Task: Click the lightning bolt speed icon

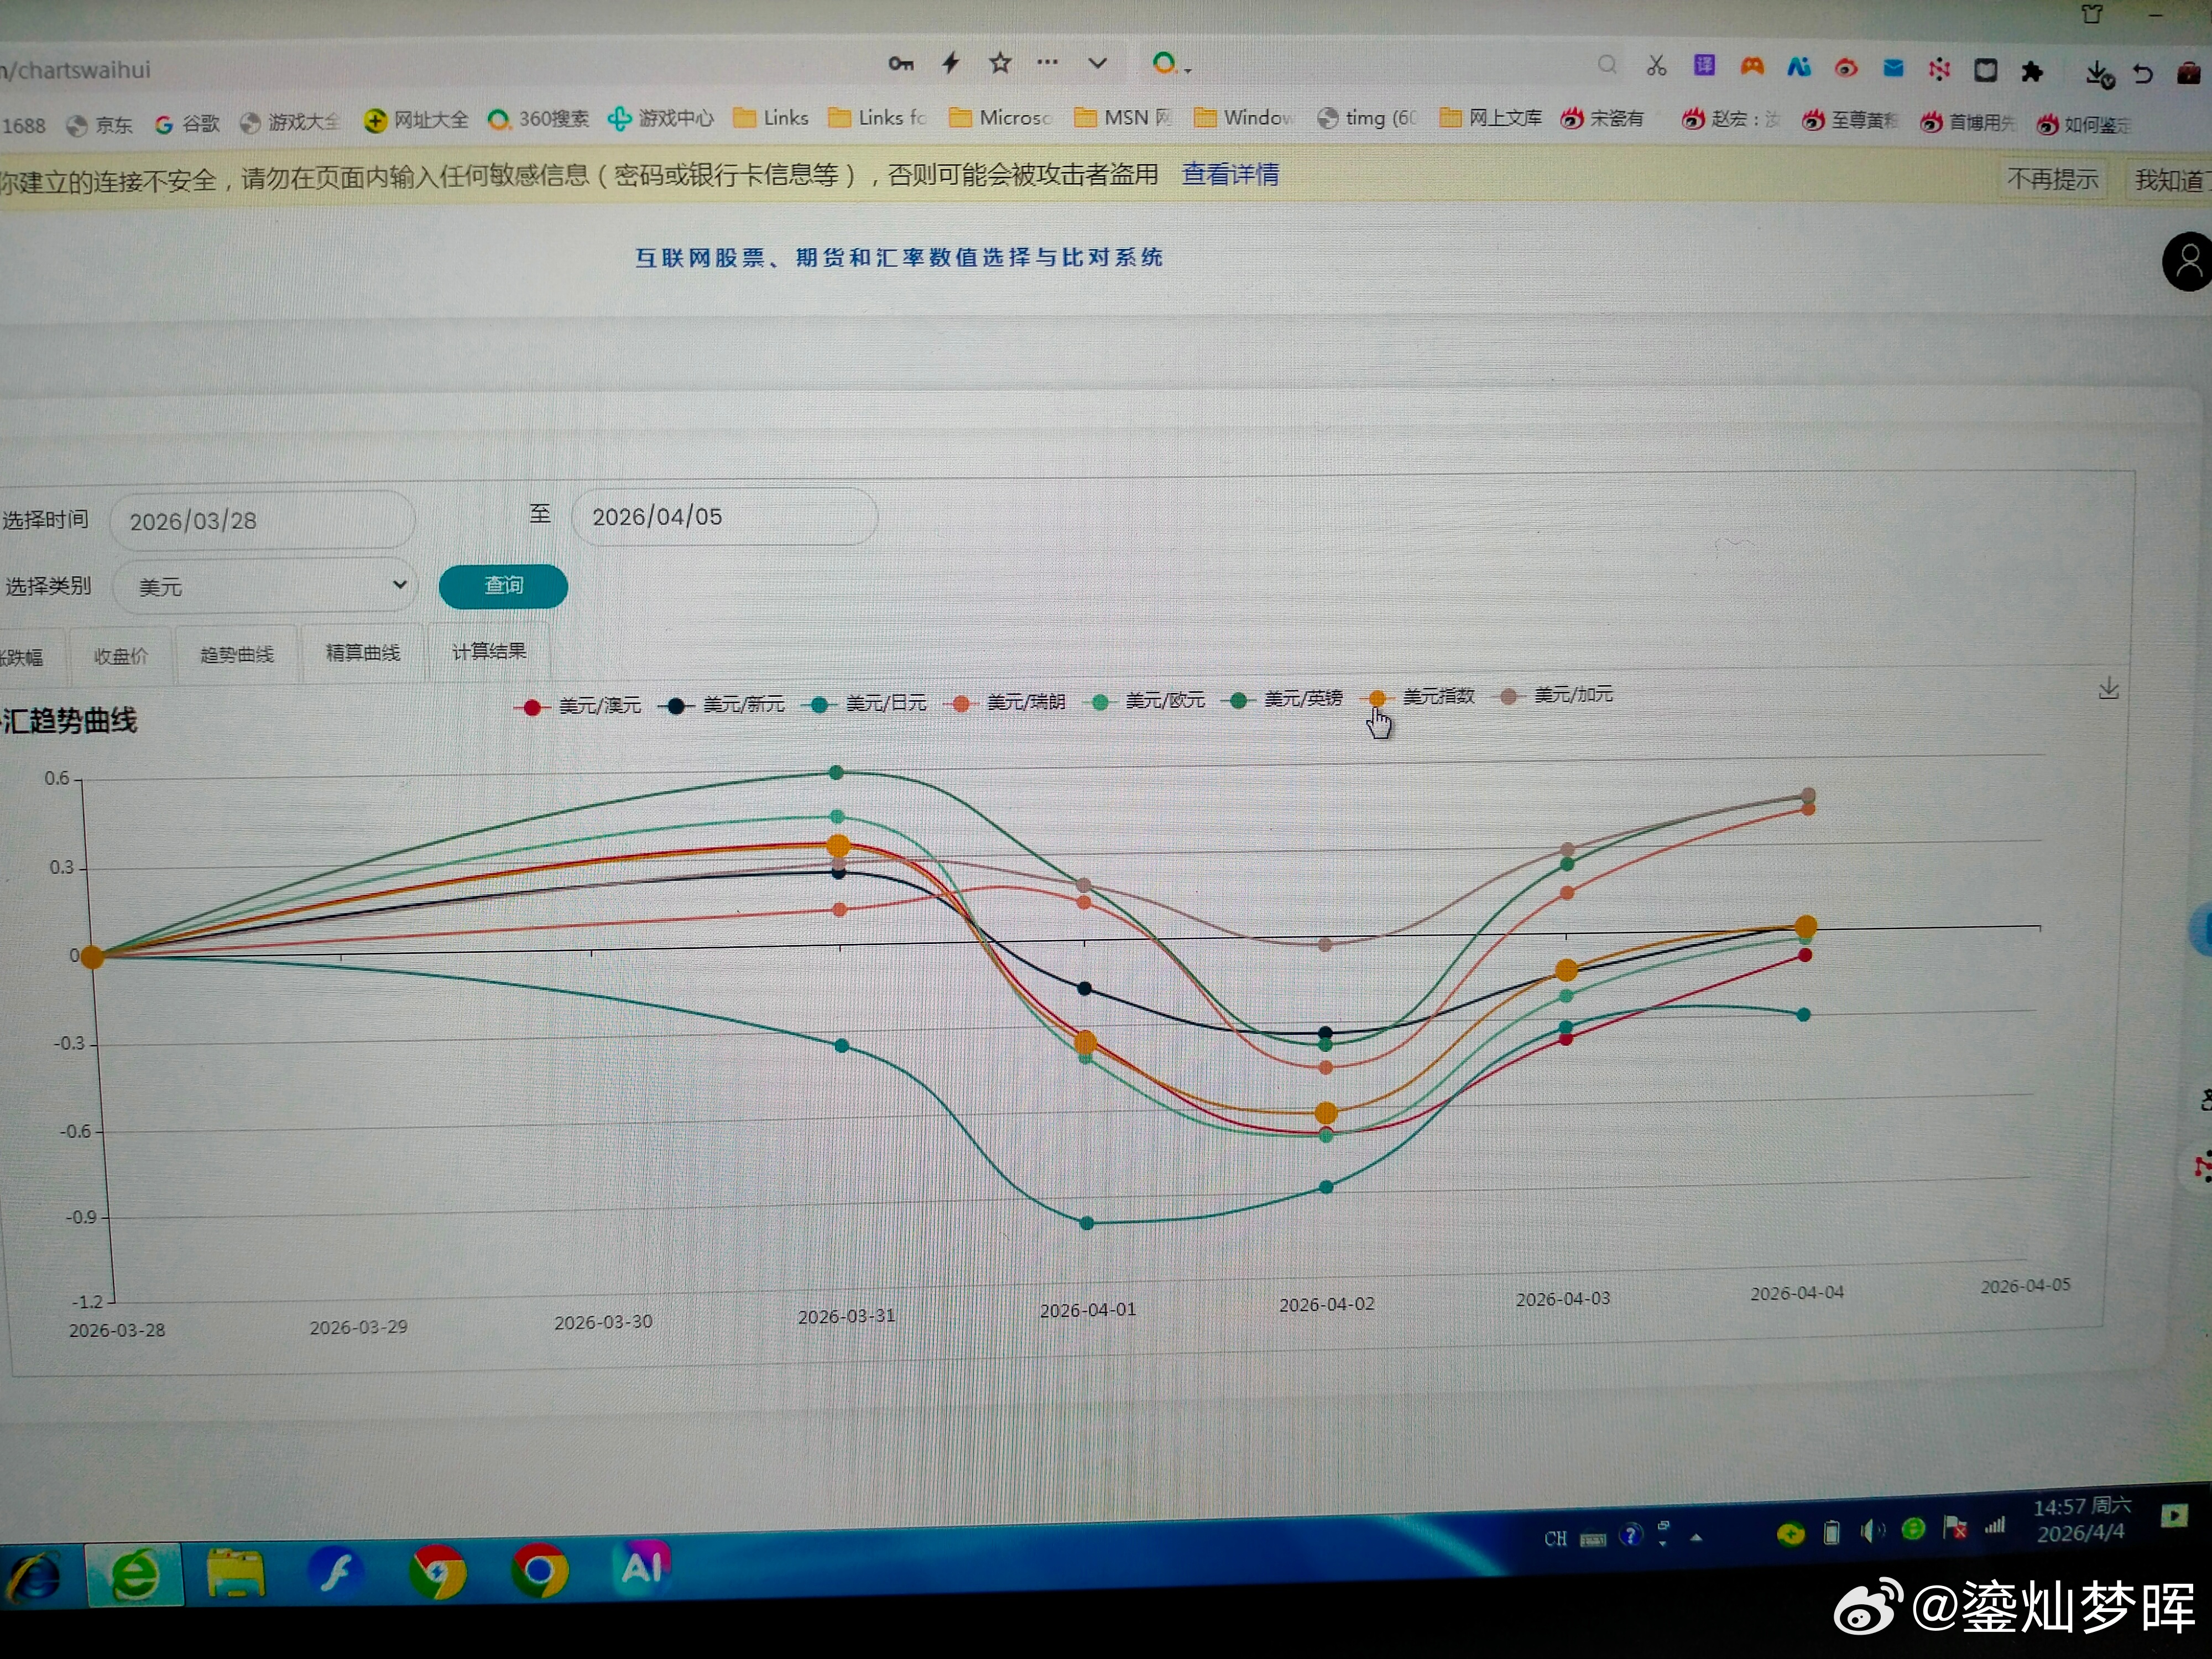Action: pyautogui.click(x=951, y=64)
